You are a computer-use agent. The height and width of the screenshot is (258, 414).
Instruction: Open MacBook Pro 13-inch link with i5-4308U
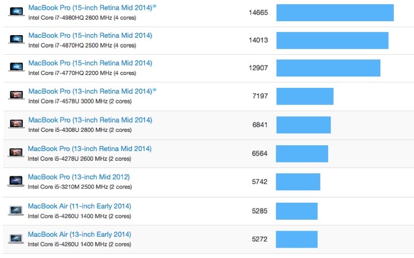90,120
